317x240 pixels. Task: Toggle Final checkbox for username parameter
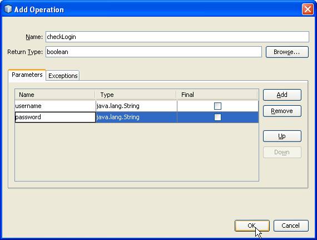point(217,106)
